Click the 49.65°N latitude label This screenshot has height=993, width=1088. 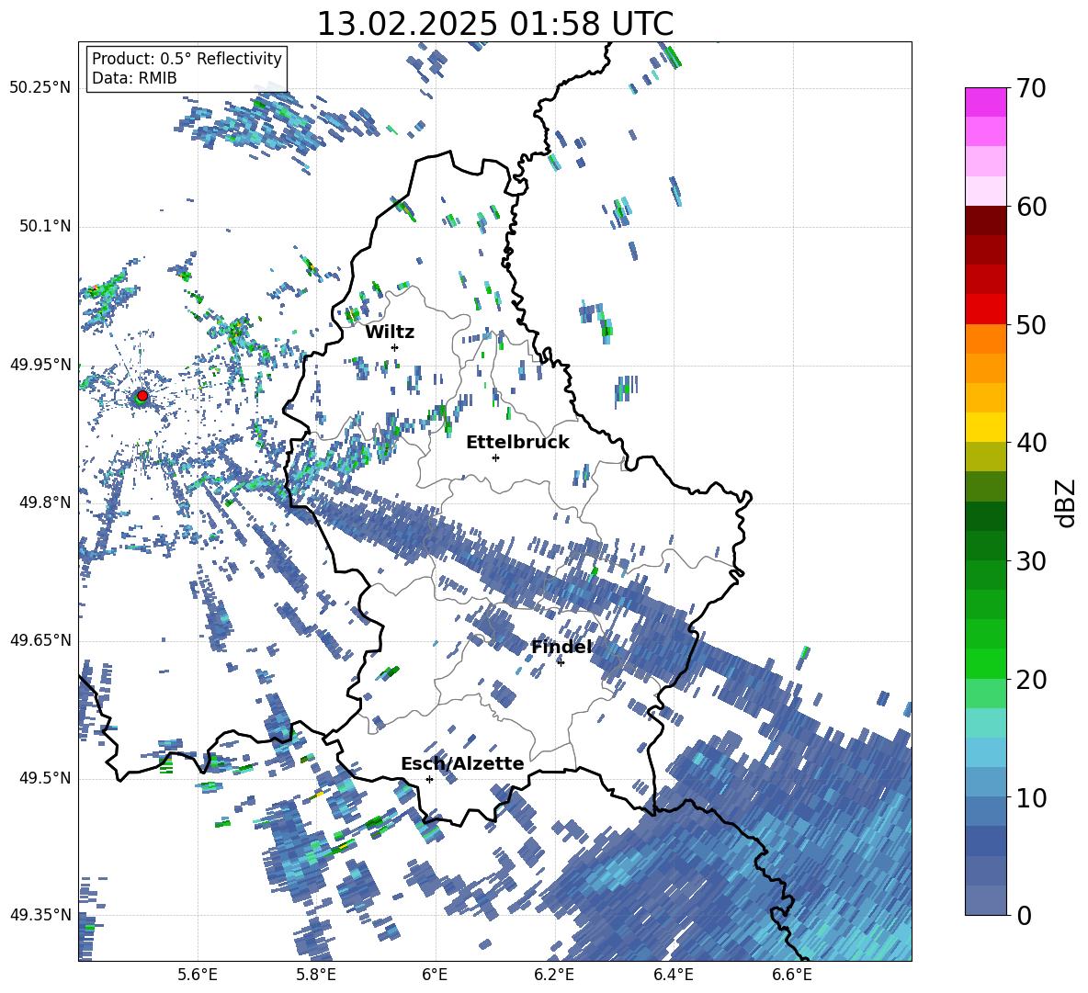tap(40, 639)
